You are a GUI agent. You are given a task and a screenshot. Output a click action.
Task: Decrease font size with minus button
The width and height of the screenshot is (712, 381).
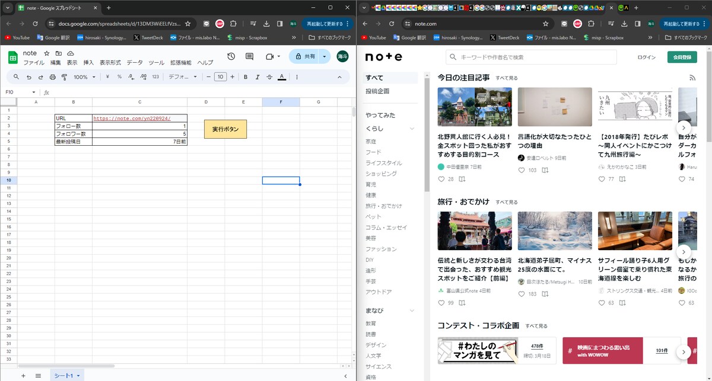click(208, 77)
